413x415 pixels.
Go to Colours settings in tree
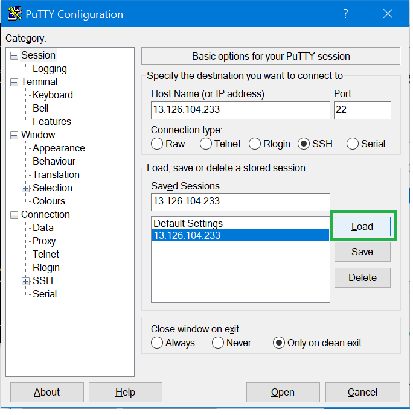[48, 201]
